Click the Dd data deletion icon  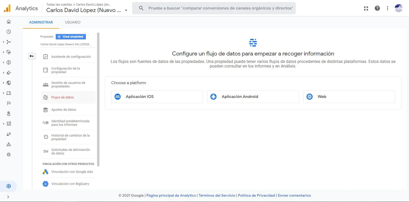tap(46, 151)
